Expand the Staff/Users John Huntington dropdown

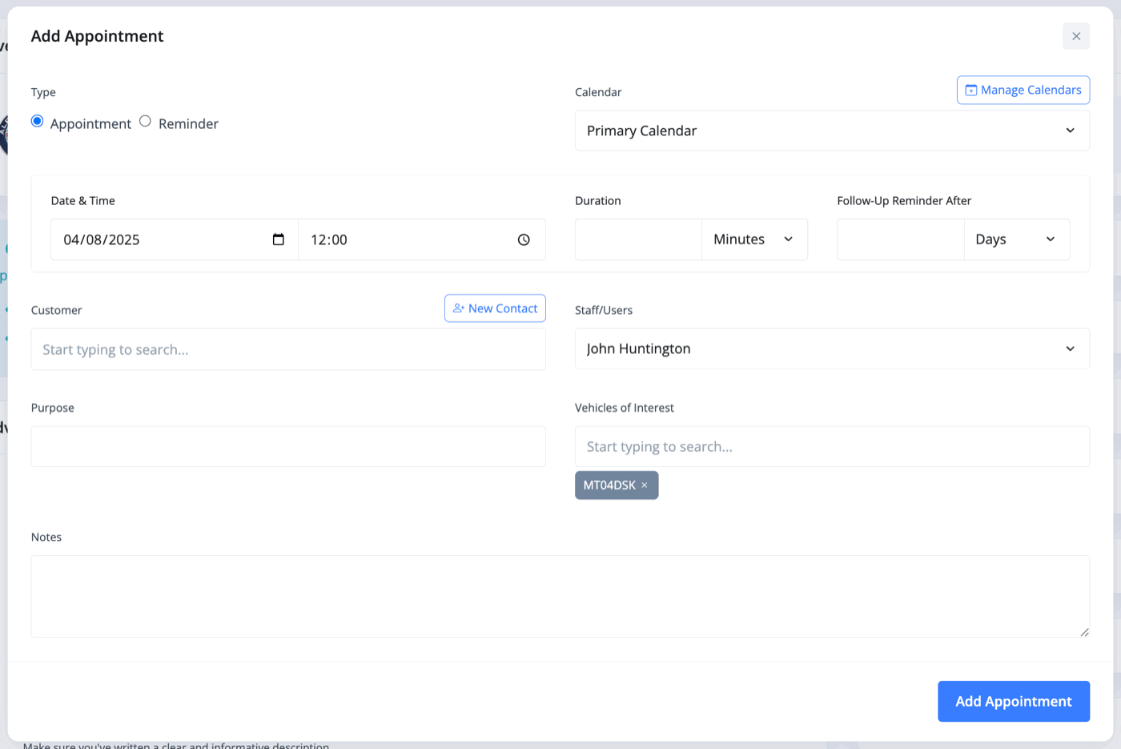pyautogui.click(x=832, y=348)
